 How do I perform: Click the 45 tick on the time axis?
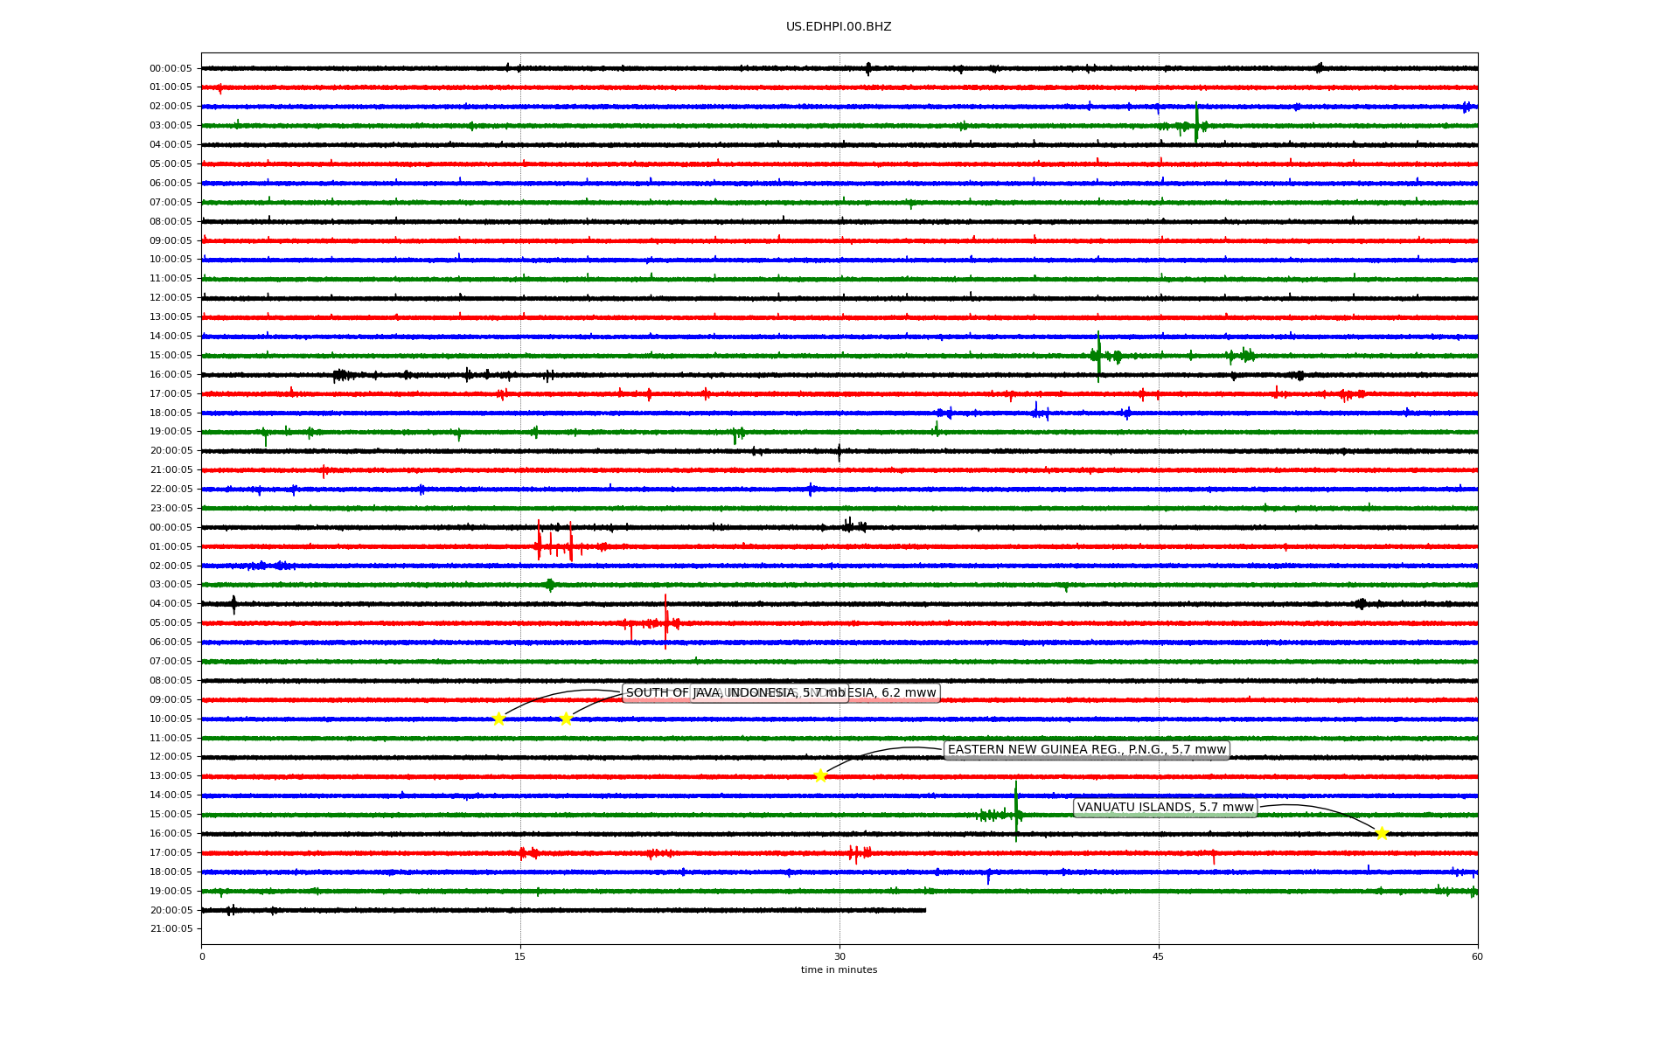click(x=1159, y=956)
